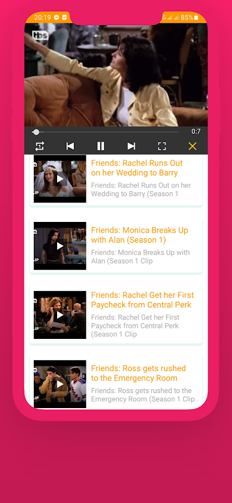
Task: Play the Rachel First Paycheck thumbnail
Action: [60, 315]
